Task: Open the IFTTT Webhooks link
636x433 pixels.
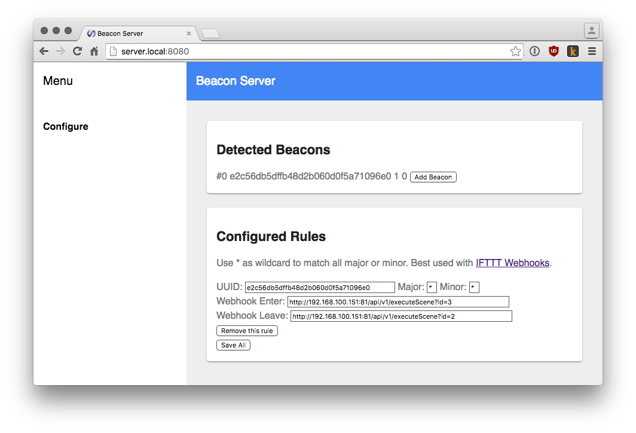Action: click(512, 263)
